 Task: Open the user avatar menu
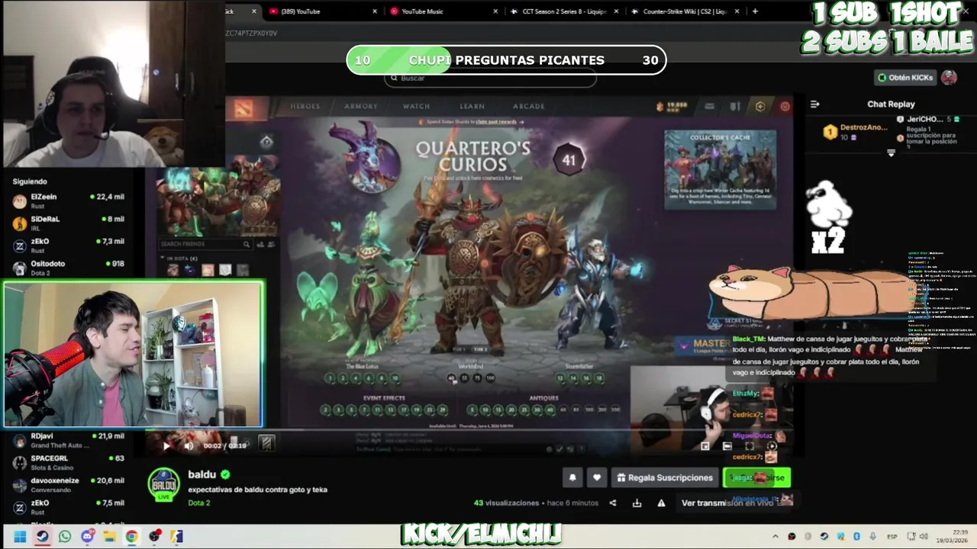[x=949, y=78]
